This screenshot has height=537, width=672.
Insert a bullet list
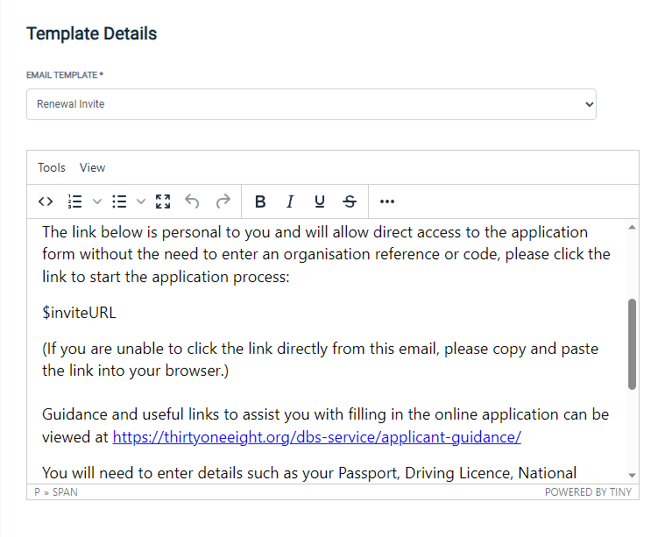coord(119,201)
